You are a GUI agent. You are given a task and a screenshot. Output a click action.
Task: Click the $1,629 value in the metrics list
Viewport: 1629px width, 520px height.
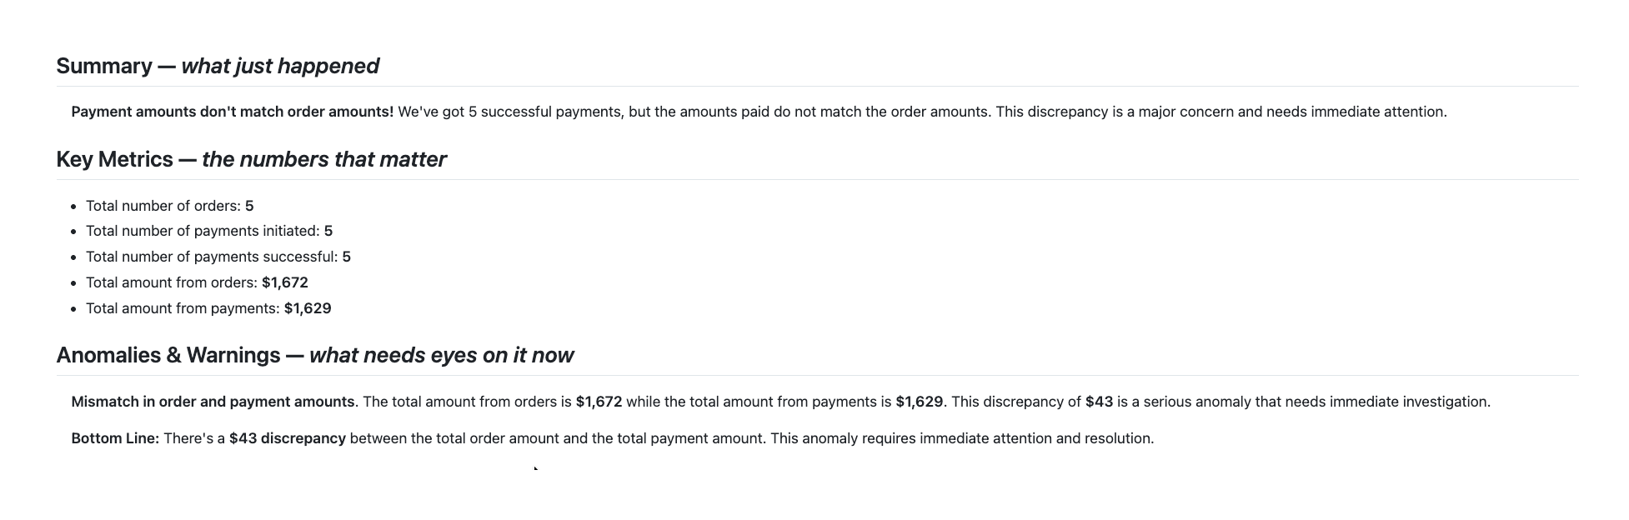click(308, 308)
